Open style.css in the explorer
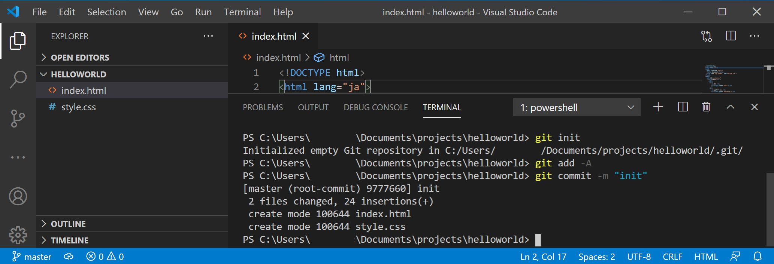Image resolution: width=774 pixels, height=264 pixels. tap(78, 107)
